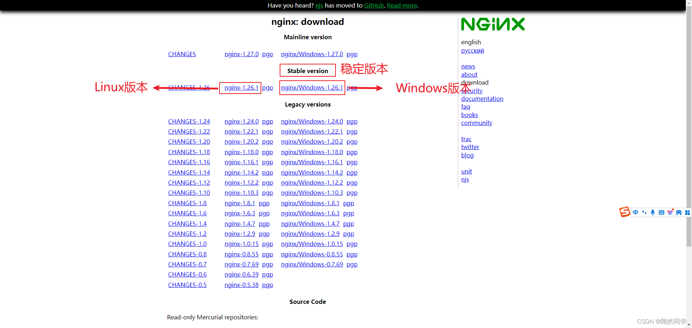692x328 pixels.
Task: Open CHANGES-0.5 changelog
Action: click(x=187, y=285)
